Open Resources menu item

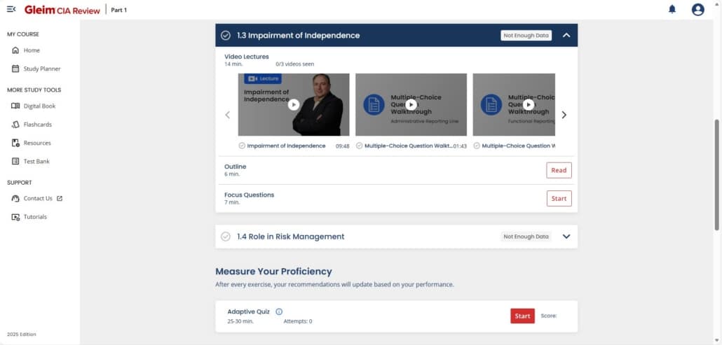[x=37, y=143]
